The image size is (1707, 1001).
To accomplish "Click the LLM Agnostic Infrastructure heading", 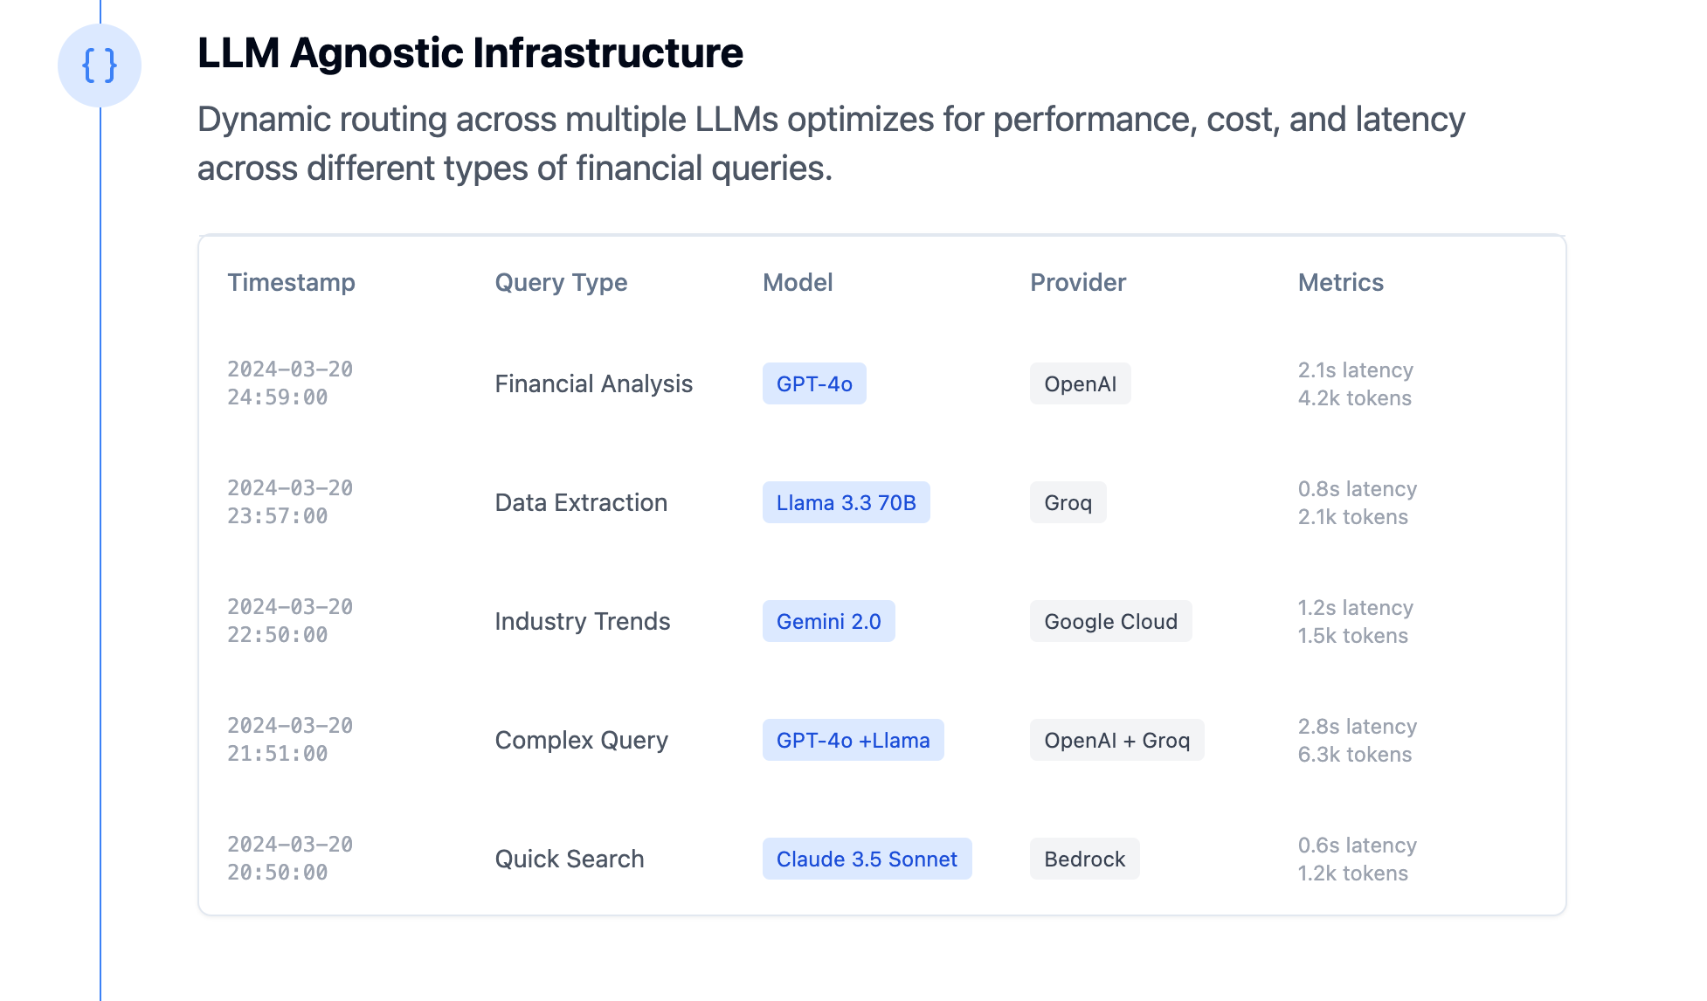I will point(470,52).
